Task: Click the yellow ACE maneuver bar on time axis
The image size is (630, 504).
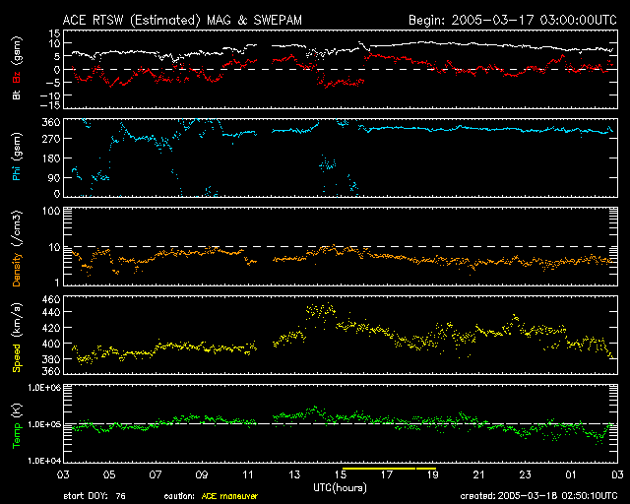Action: point(389,470)
